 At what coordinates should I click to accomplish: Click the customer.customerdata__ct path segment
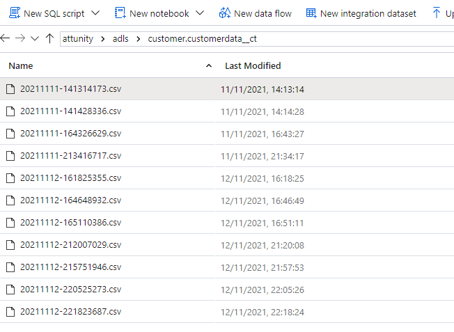(x=196, y=39)
